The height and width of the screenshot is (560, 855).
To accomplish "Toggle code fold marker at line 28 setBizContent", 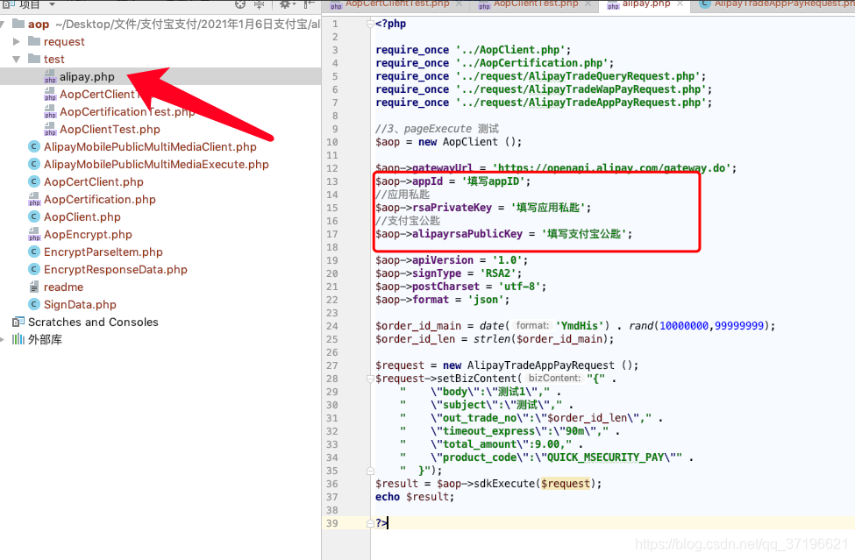I will 370,379.
